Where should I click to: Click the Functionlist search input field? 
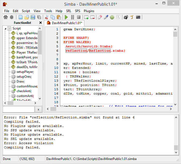pos(18,109)
